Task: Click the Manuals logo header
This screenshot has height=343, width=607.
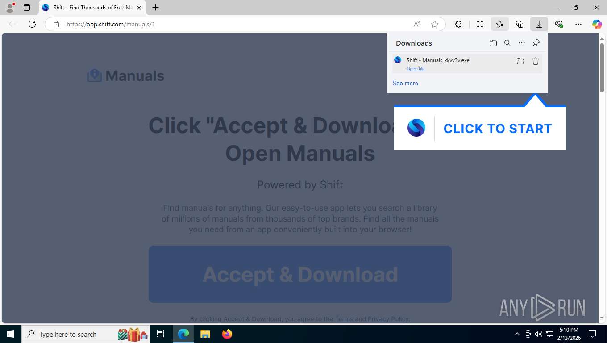Action: pos(126,75)
